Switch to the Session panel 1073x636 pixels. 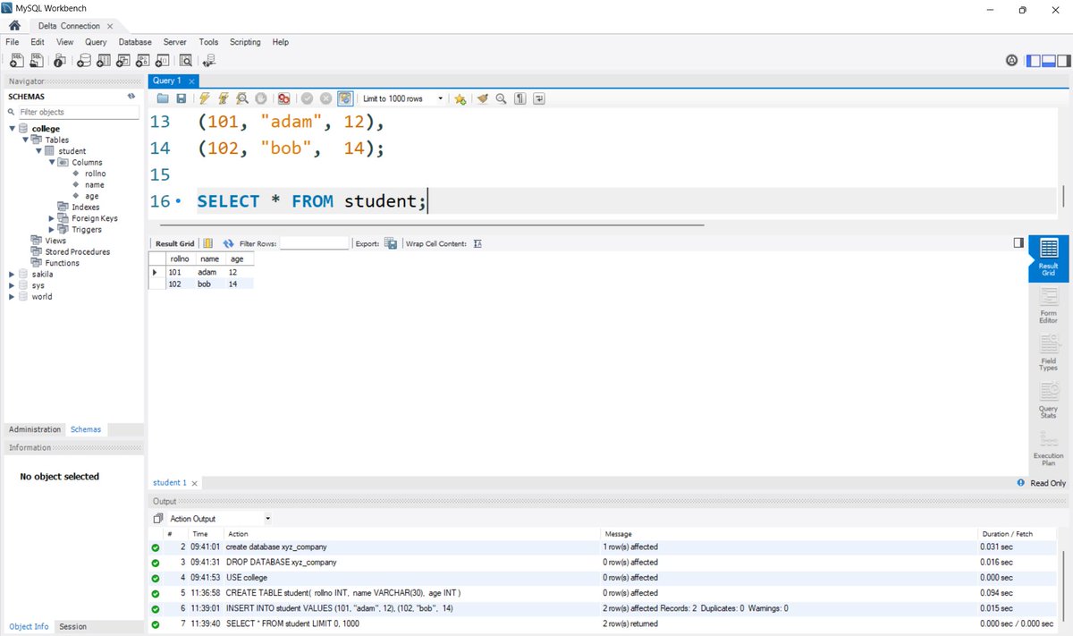coord(72,626)
